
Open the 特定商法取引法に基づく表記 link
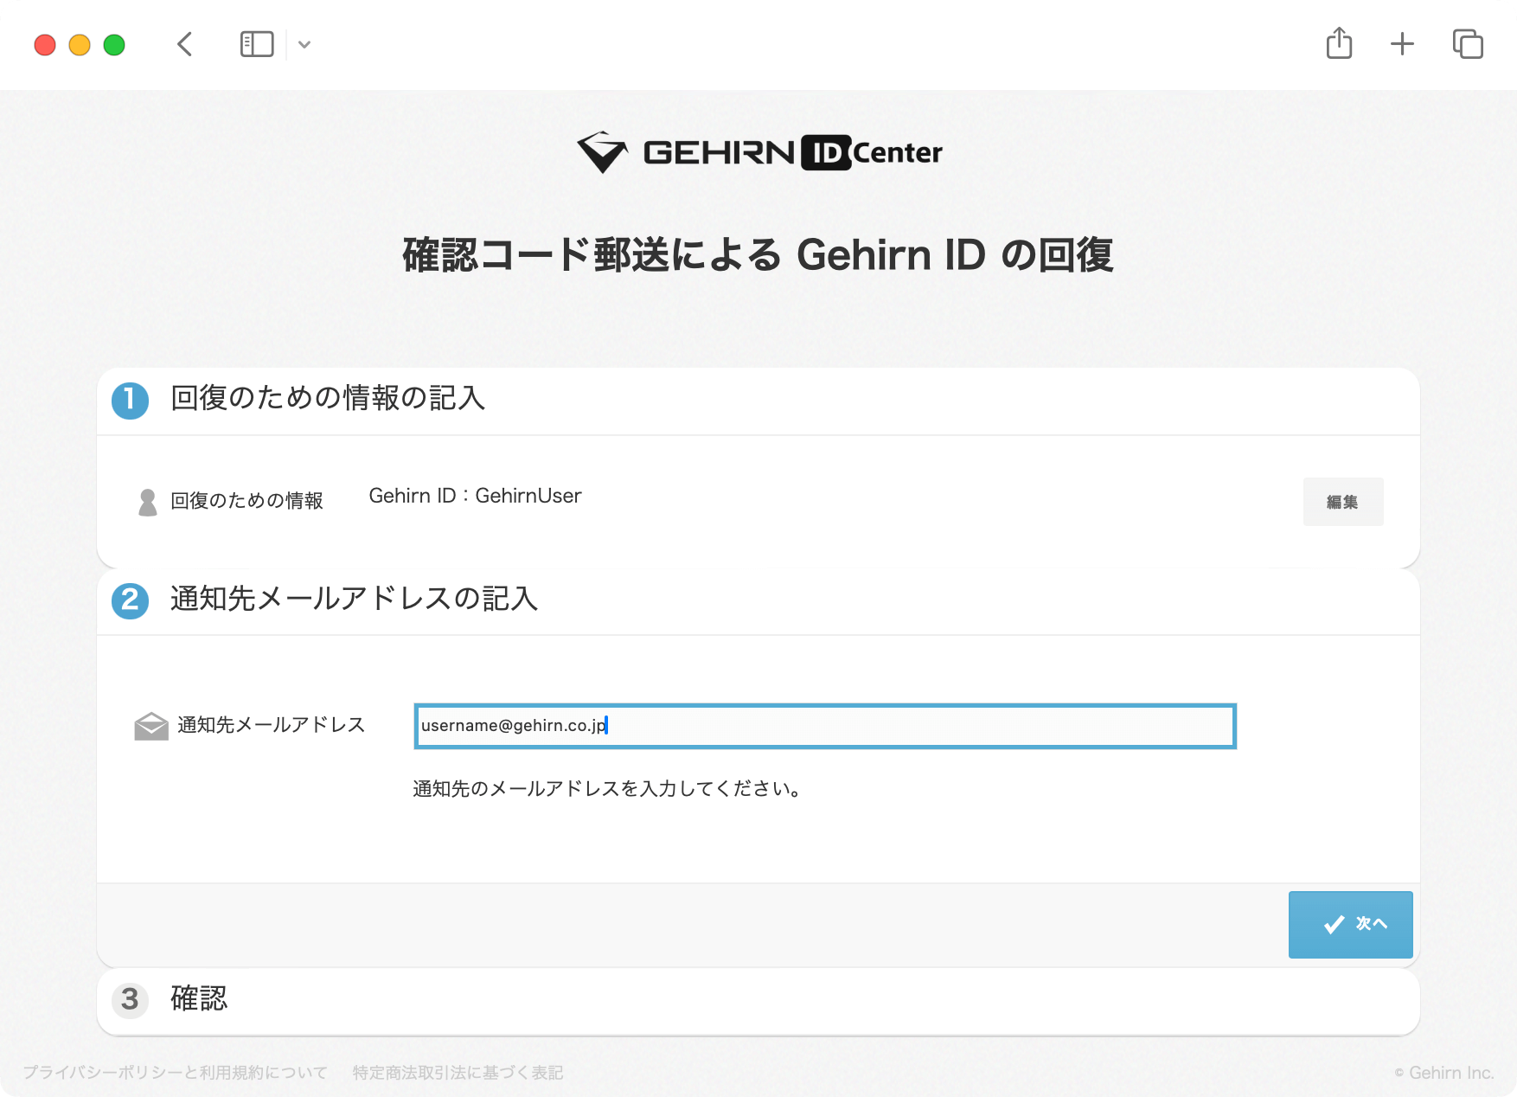(x=458, y=1073)
